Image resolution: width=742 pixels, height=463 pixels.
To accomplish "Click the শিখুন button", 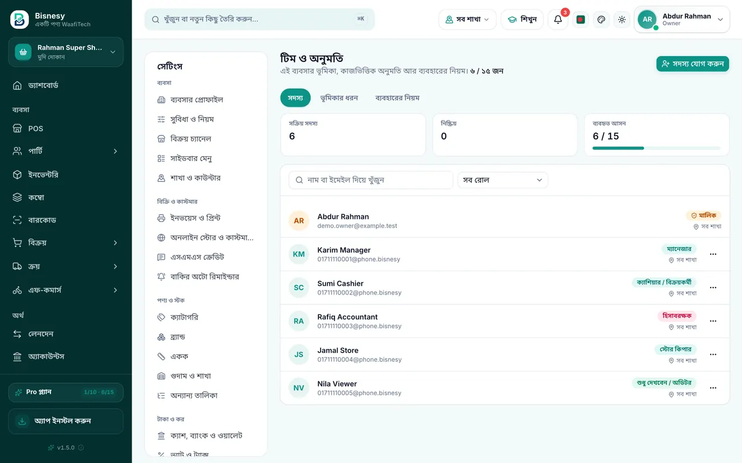I will (522, 20).
